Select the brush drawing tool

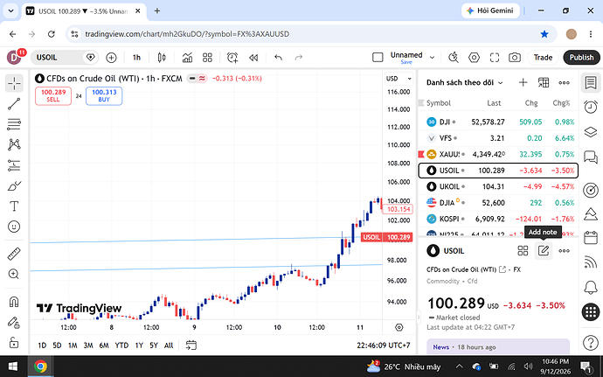pos(14,186)
